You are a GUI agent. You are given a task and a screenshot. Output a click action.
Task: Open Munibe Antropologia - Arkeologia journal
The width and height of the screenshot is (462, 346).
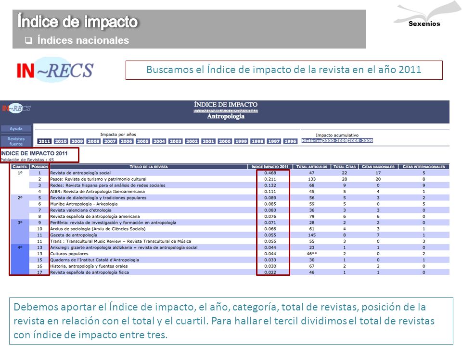pos(84,204)
